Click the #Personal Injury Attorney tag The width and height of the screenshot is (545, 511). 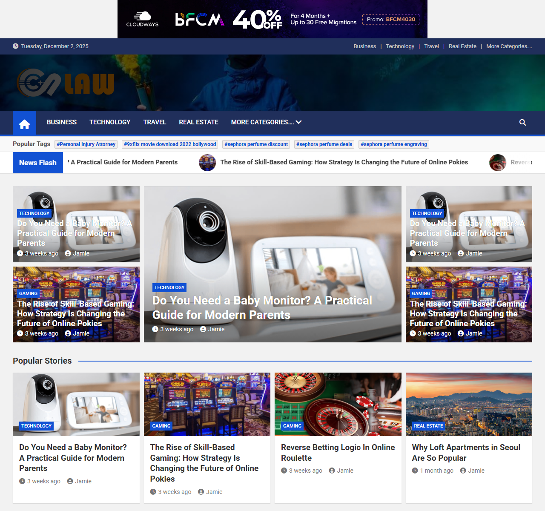tap(86, 144)
